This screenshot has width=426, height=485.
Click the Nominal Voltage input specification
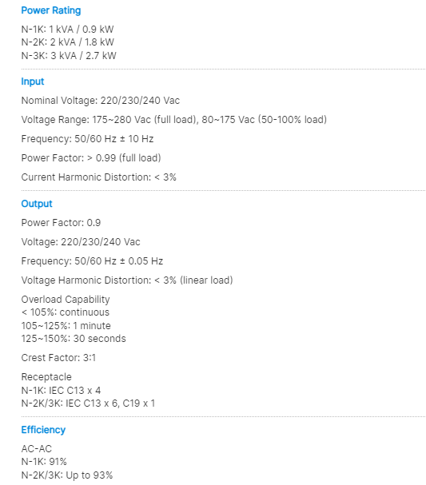(100, 101)
